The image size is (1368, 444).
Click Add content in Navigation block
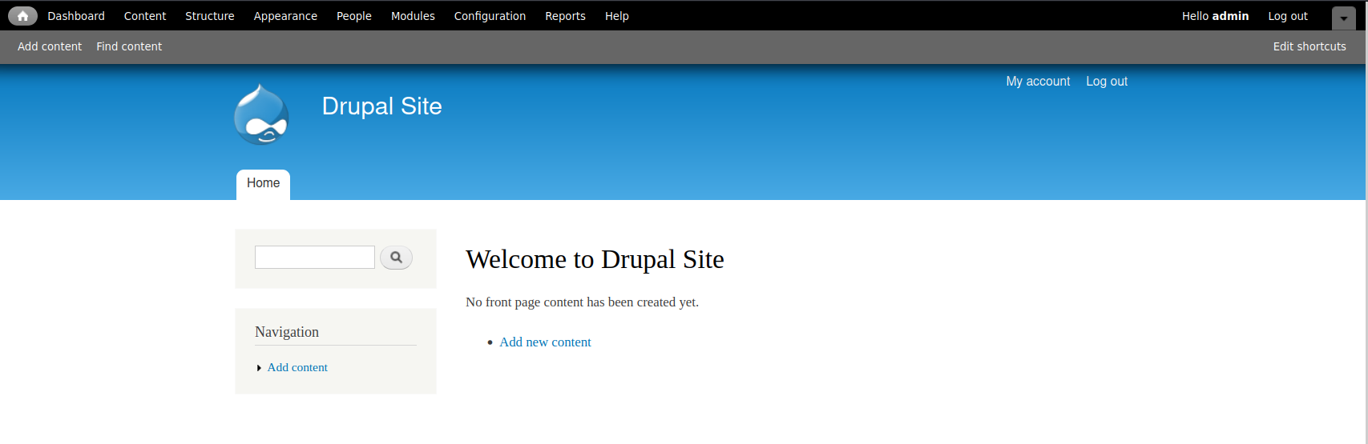click(297, 367)
